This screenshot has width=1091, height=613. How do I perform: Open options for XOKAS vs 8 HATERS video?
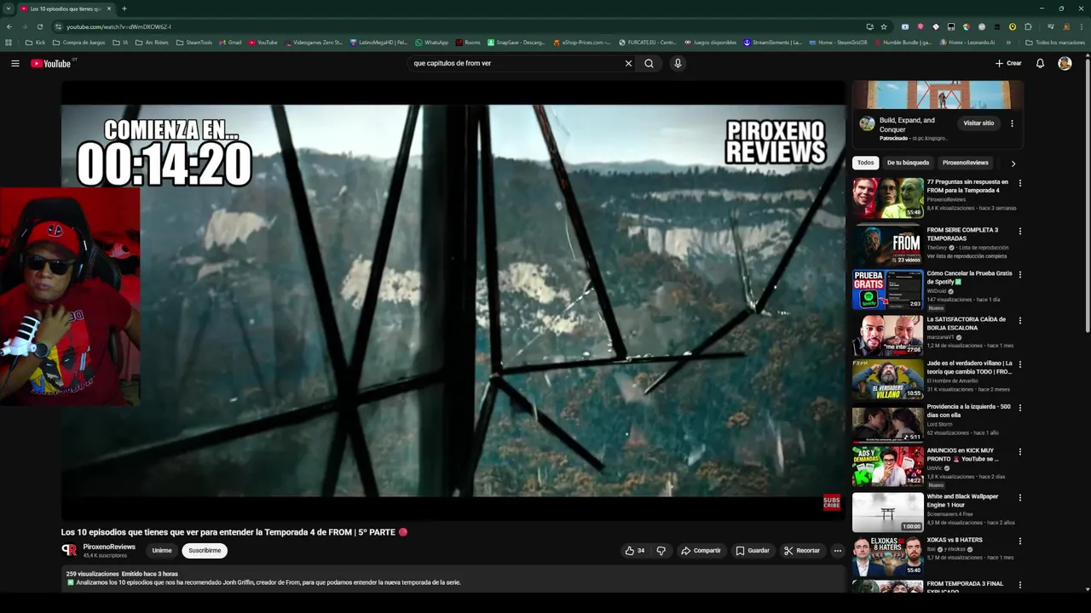[x=1019, y=541]
